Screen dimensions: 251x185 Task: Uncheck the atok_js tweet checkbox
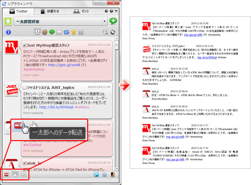click(x=24, y=163)
